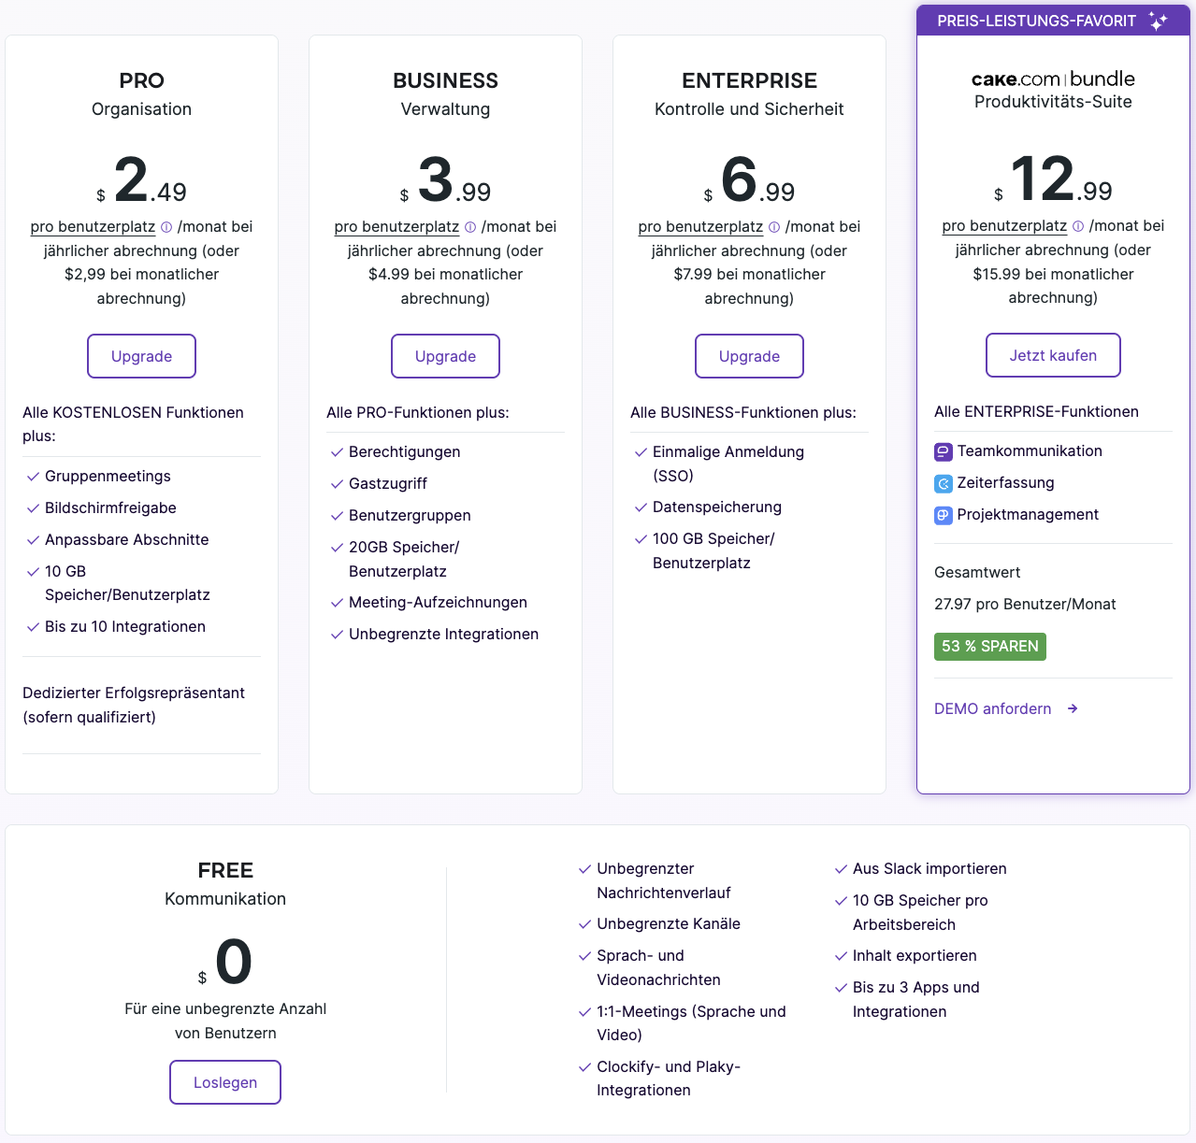Viewport: 1196px width, 1143px height.
Task: Click the info icon in the cake.com bundle pricing
Action: pyautogui.click(x=1078, y=225)
